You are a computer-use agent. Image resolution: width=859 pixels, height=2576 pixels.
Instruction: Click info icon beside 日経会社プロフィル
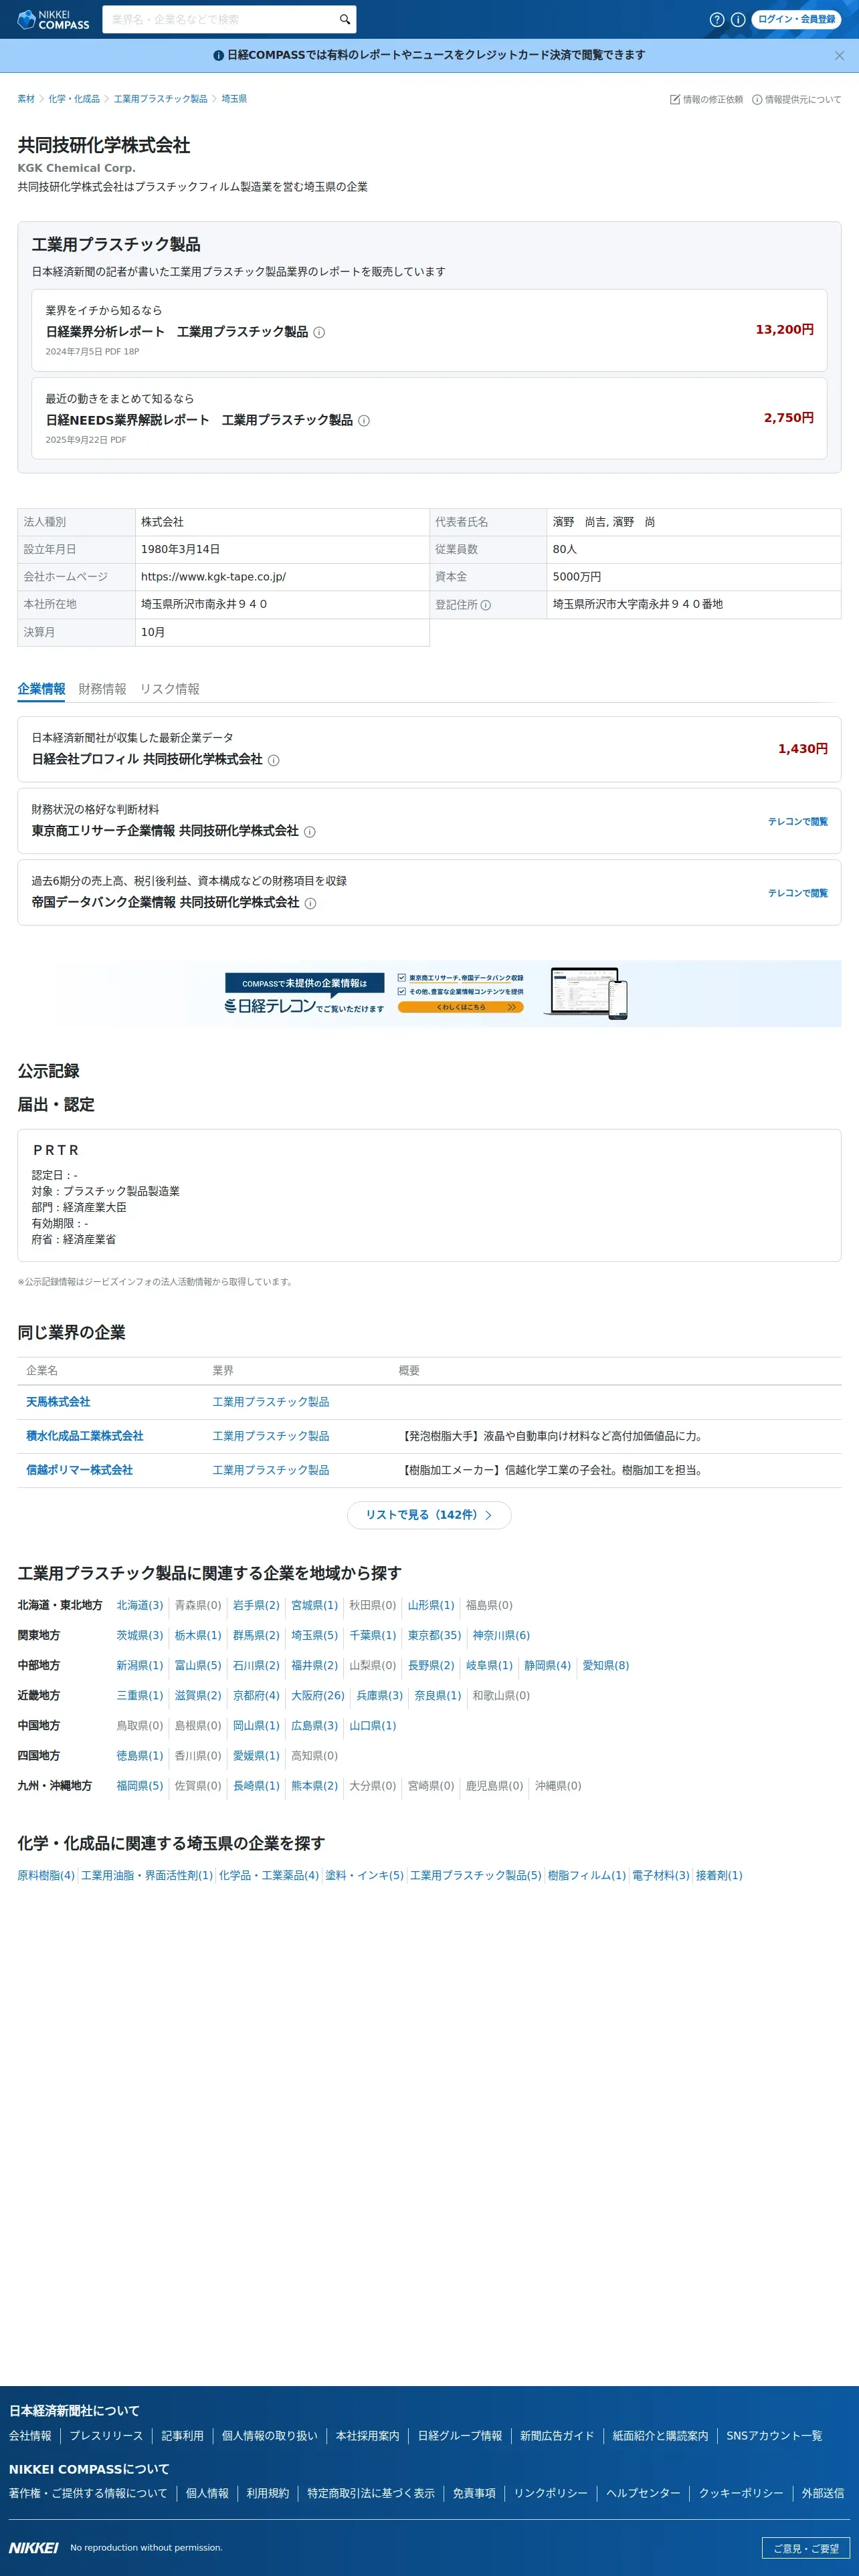click(274, 760)
